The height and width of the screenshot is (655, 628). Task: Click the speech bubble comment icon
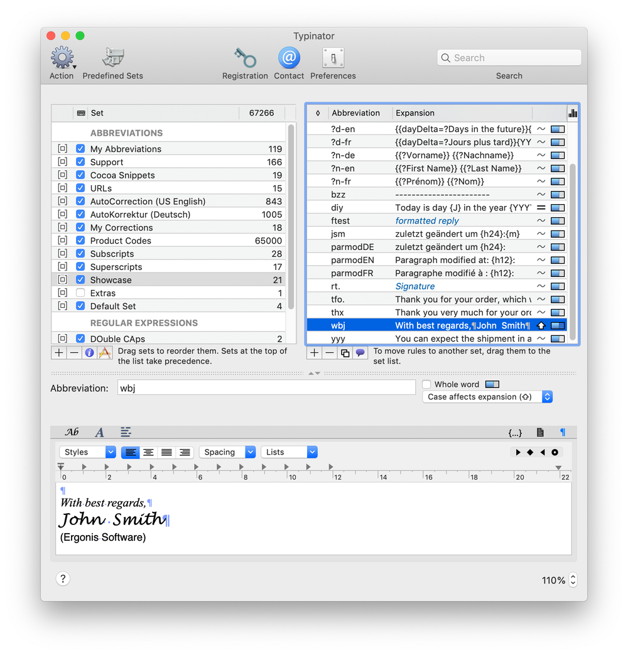click(360, 353)
